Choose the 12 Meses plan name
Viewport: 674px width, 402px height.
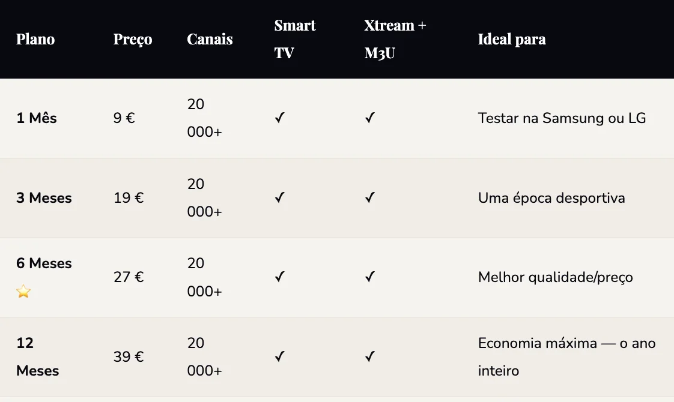pyautogui.click(x=37, y=357)
